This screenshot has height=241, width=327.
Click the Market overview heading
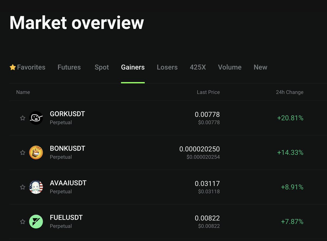point(77,22)
